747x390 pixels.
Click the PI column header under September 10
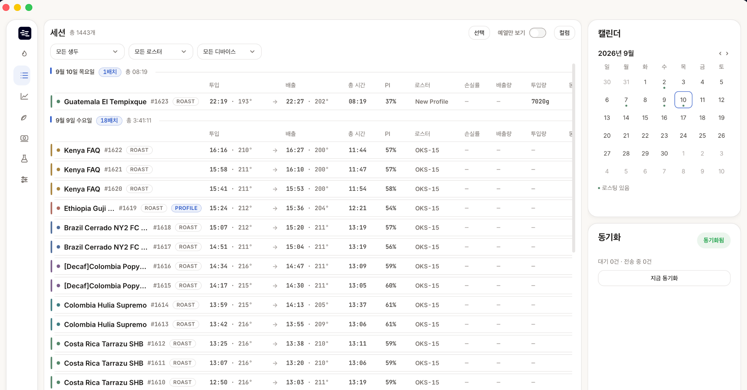click(x=388, y=85)
